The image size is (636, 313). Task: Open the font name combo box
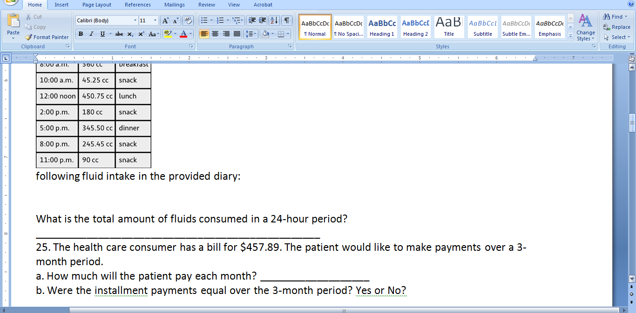tap(106, 20)
